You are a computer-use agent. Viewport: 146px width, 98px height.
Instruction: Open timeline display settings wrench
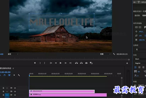(x=19, y=75)
